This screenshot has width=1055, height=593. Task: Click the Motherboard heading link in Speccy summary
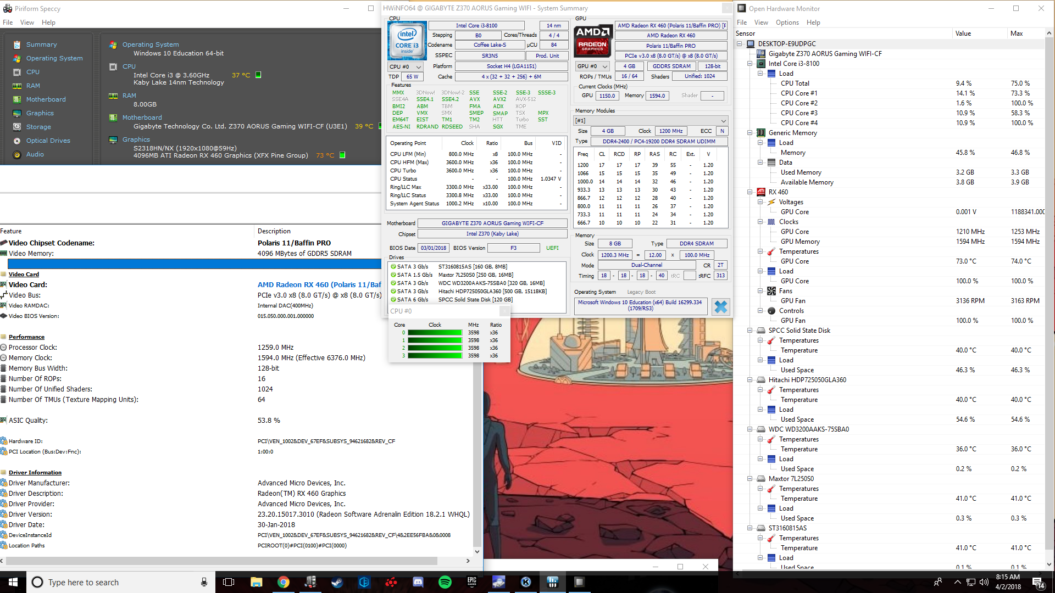coord(142,118)
